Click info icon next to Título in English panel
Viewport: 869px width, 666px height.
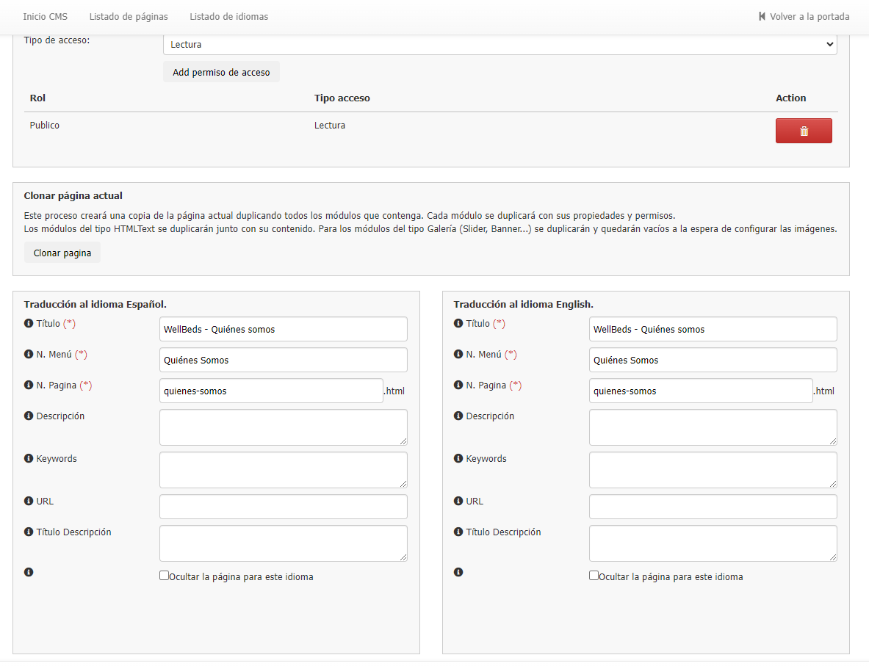[x=458, y=324]
